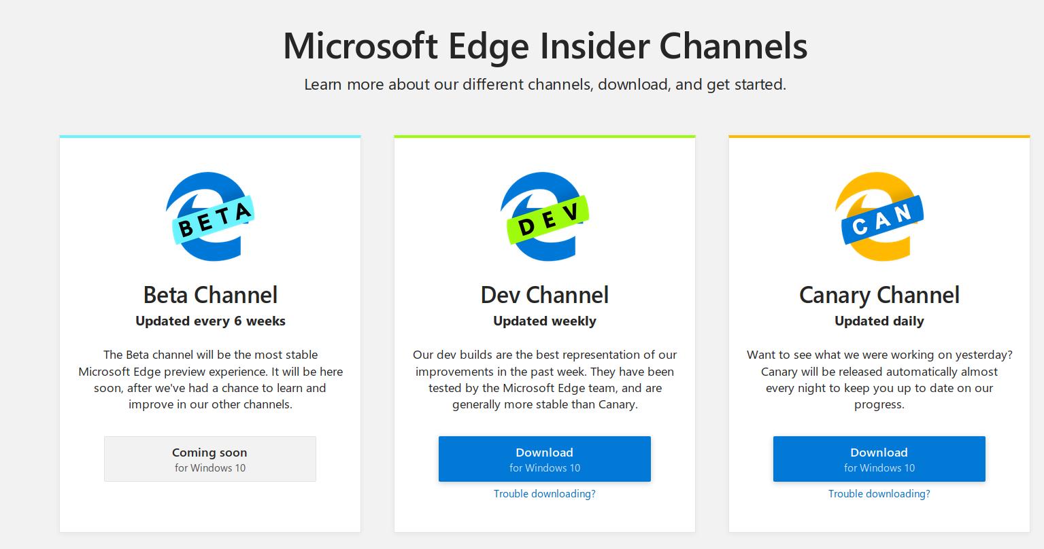The width and height of the screenshot is (1044, 549).
Task: Click the Edge Canary logo icon
Action: [879, 217]
